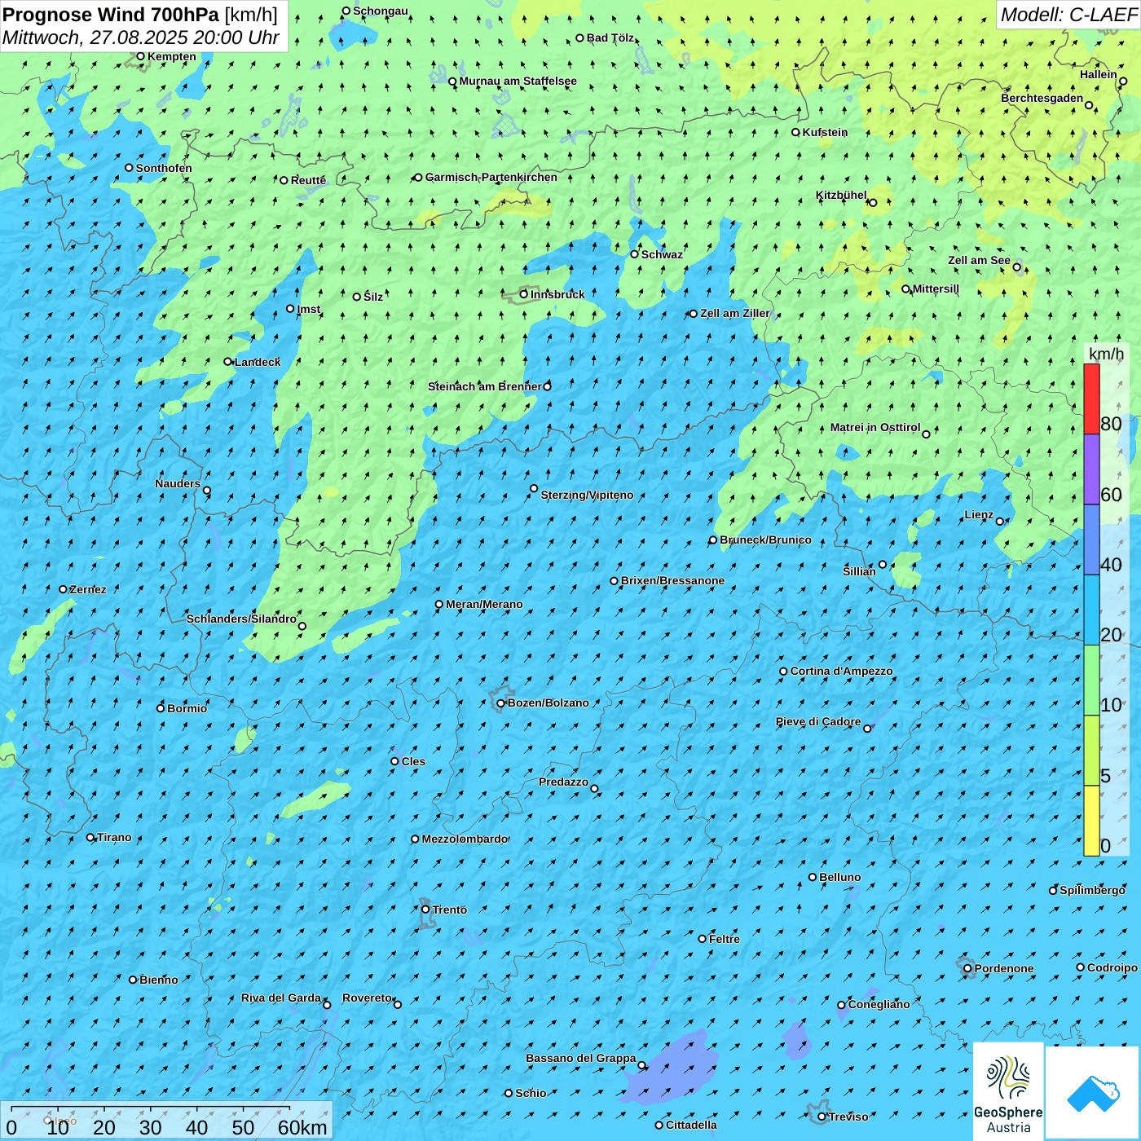Click the 'Matrei in Osttirol' label
Screen dimensions: 1141x1141
click(x=875, y=427)
